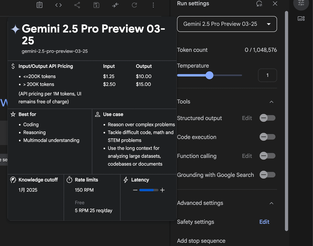The image size is (313, 246).
Task: Open the image gallery sidebar icon
Action: pyautogui.click(x=301, y=18)
